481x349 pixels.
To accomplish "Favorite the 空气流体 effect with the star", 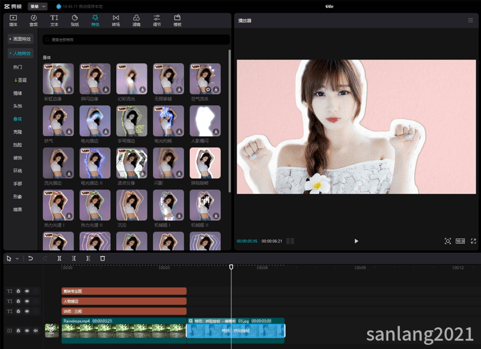I will (208, 90).
